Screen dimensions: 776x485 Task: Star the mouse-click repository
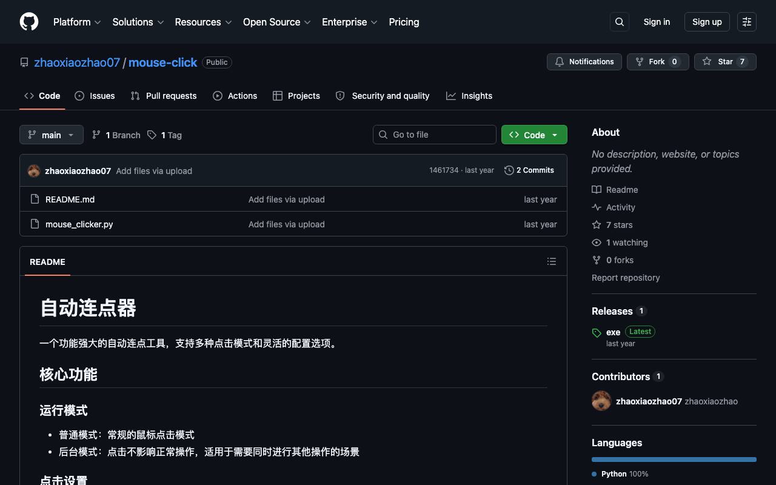click(x=725, y=62)
